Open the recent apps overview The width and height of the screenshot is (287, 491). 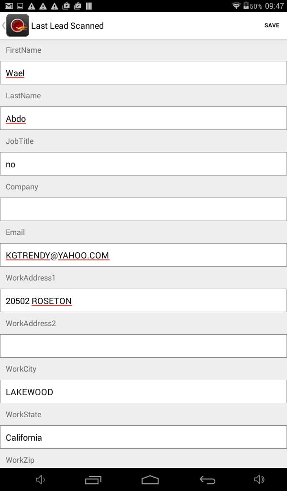point(93,479)
